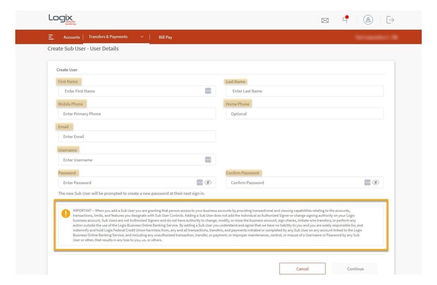Open the notifications flag with red dot
437x285 pixels.
click(345, 20)
